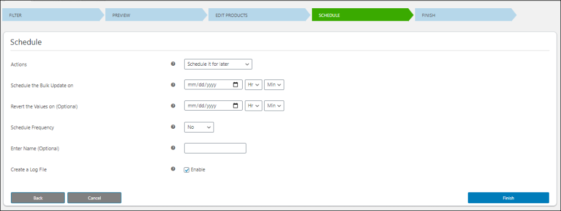Open calendar picker in Revert Values date
Viewport: 561px width, 211px height.
236,106
